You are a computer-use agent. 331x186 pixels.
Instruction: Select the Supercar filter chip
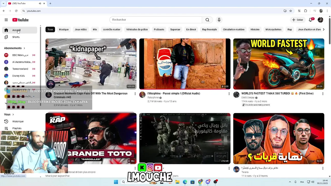175,29
